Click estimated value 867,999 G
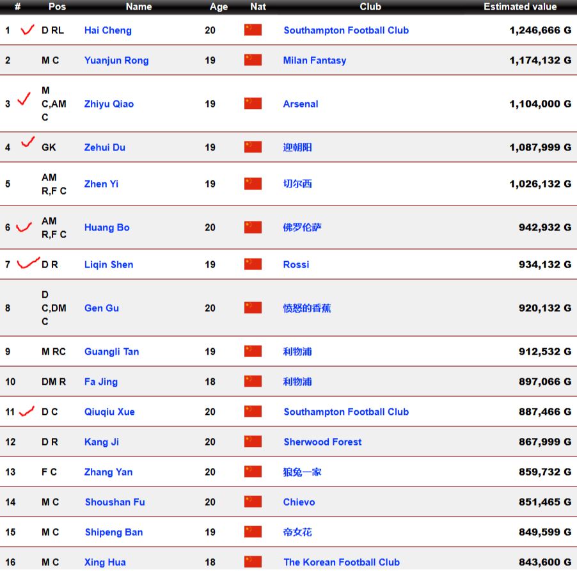The height and width of the screenshot is (571, 577). coord(545,442)
